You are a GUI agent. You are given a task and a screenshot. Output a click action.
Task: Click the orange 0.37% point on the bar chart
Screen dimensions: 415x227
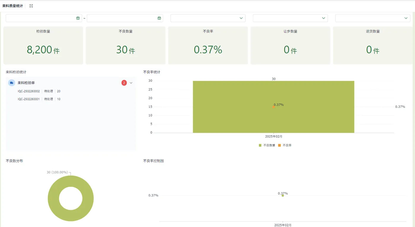pos(273,107)
